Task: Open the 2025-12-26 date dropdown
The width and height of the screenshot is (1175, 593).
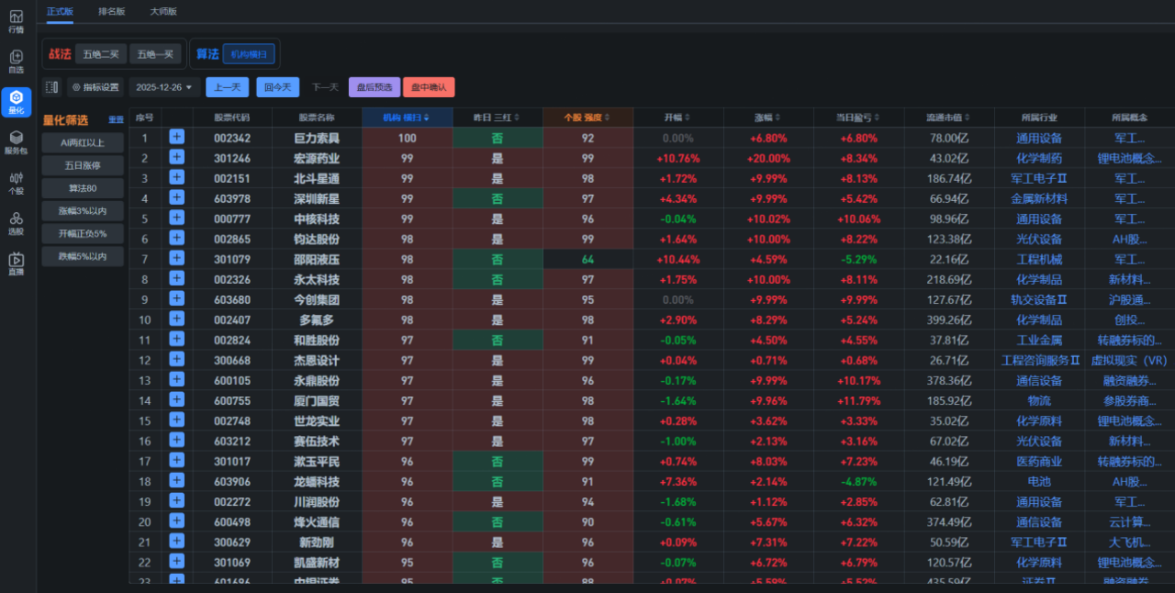Action: point(164,87)
